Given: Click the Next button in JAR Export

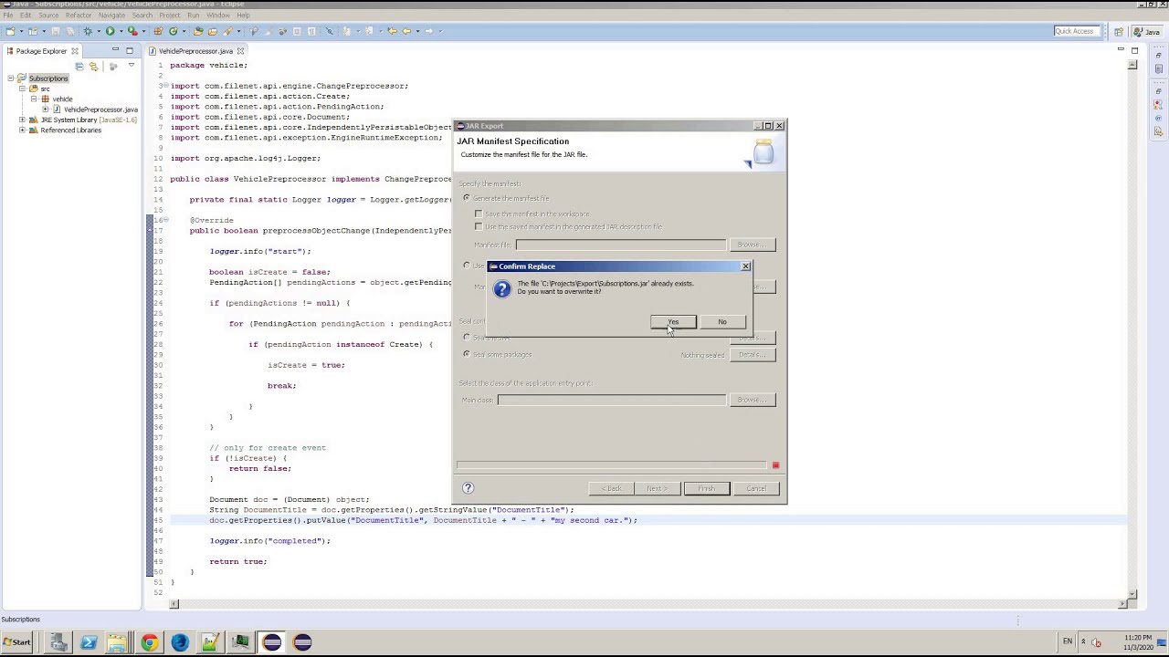Looking at the screenshot, I should click(658, 488).
